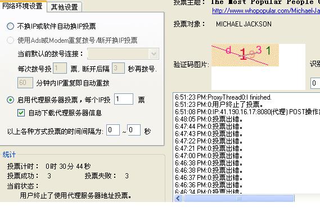Click the captcha verification image
This screenshot has width=320, height=216.
pos(245,55)
